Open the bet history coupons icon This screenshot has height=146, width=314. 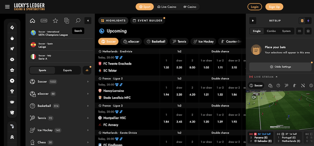coord(66,21)
